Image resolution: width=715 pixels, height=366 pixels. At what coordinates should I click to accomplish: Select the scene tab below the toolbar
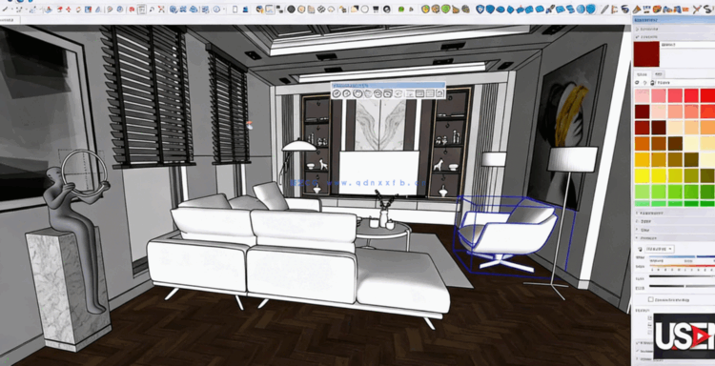pos(10,20)
